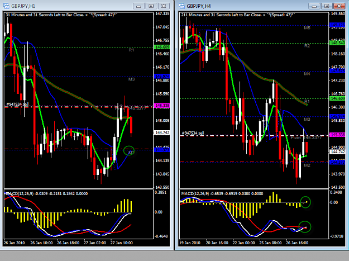Click the M5 level label in H4 chart
This screenshot has width=349, height=261.
(x=307, y=28)
